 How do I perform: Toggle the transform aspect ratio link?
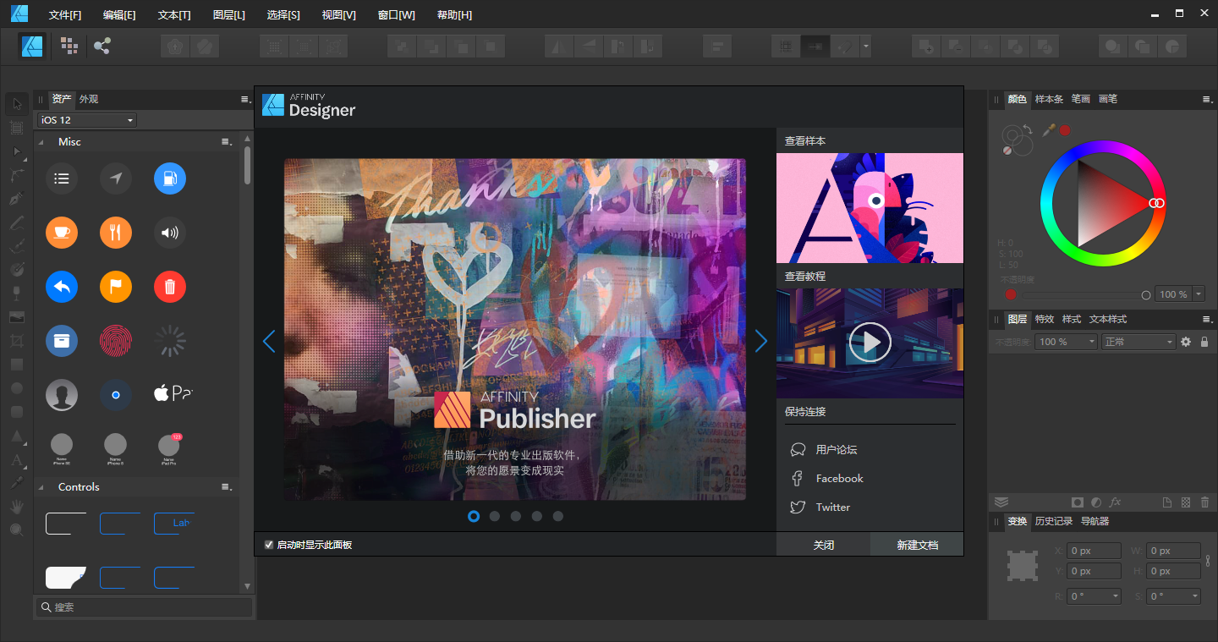(x=1208, y=560)
